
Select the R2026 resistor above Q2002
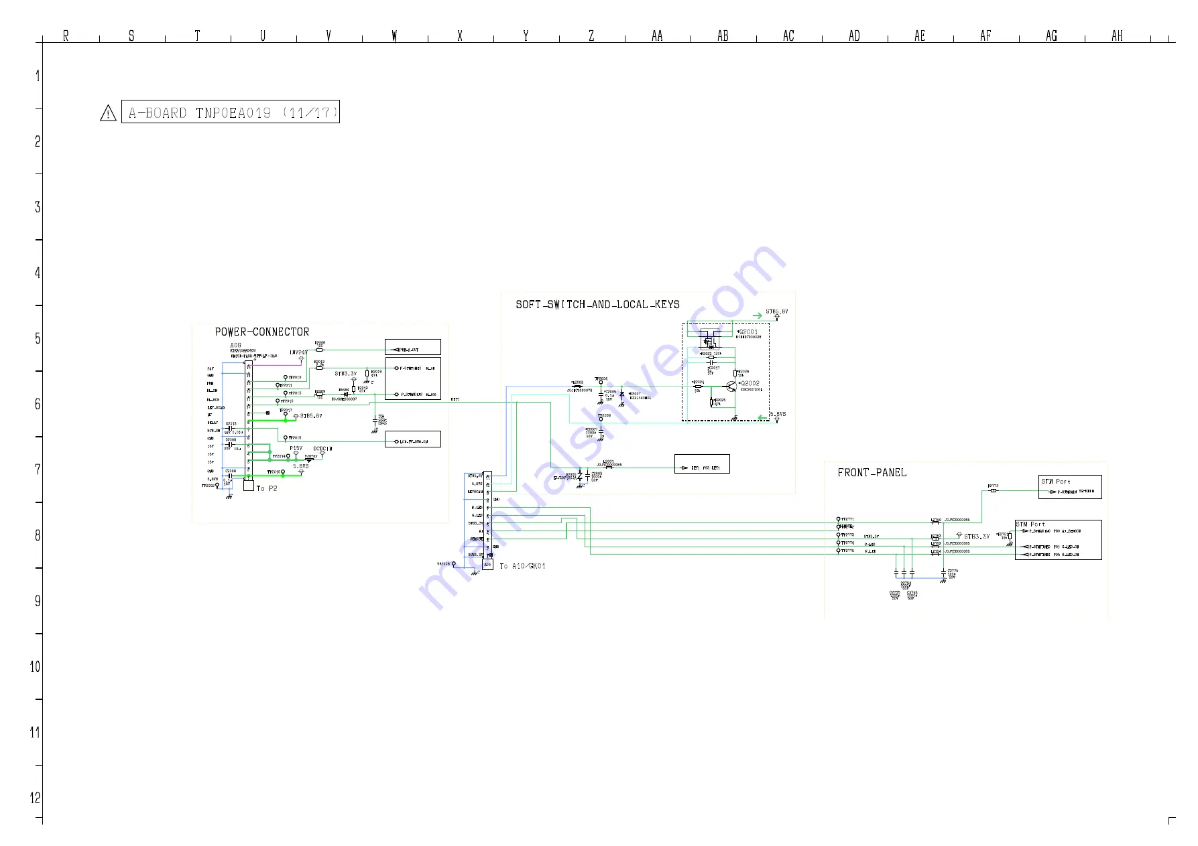point(735,373)
